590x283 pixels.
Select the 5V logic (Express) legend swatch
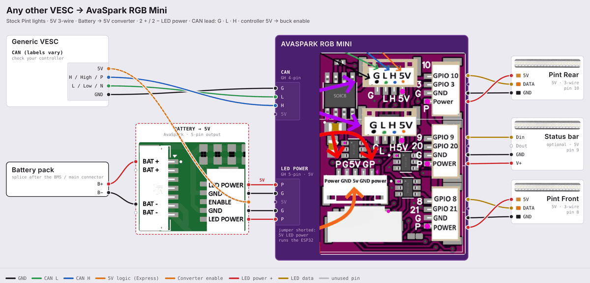(100, 278)
